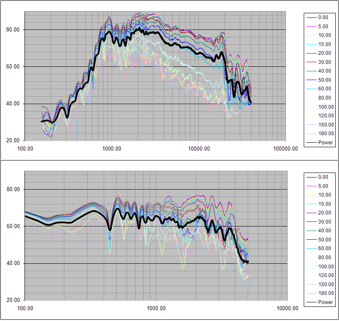339x321 pixels.
Task: Select the 100.00 legend entry in bottom chart
Action: click(320, 267)
